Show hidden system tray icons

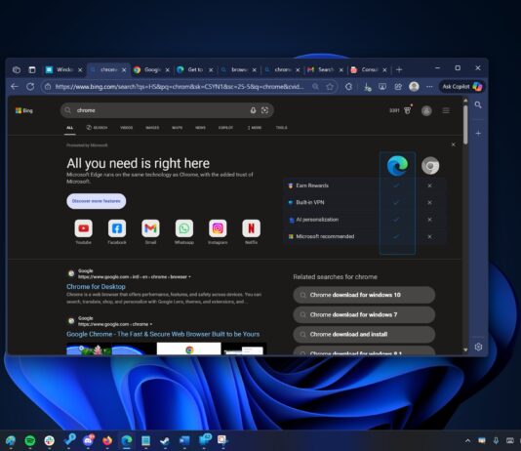(x=468, y=440)
